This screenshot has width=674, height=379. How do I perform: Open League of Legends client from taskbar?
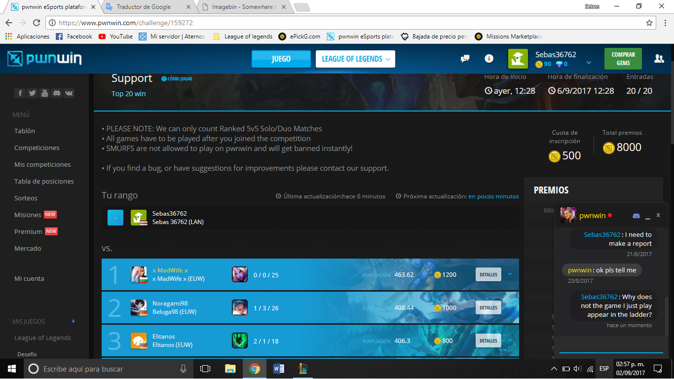point(303,369)
